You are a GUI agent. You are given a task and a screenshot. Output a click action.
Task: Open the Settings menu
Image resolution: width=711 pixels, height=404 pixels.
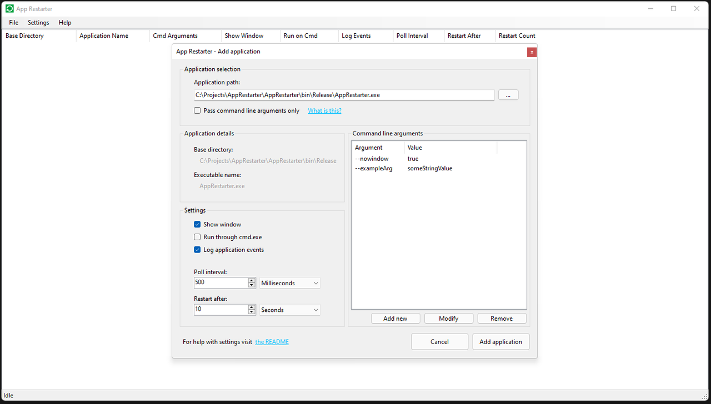(x=38, y=22)
